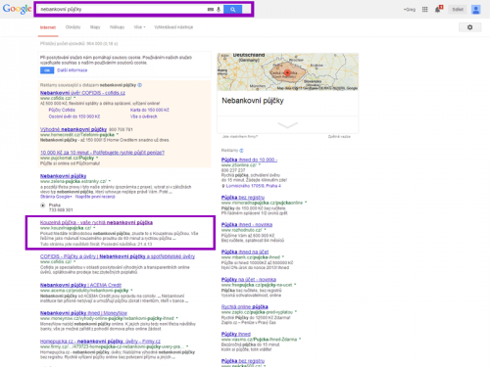Switch to the Mapy tab
The width and height of the screenshot is (490, 367).
[95, 27]
